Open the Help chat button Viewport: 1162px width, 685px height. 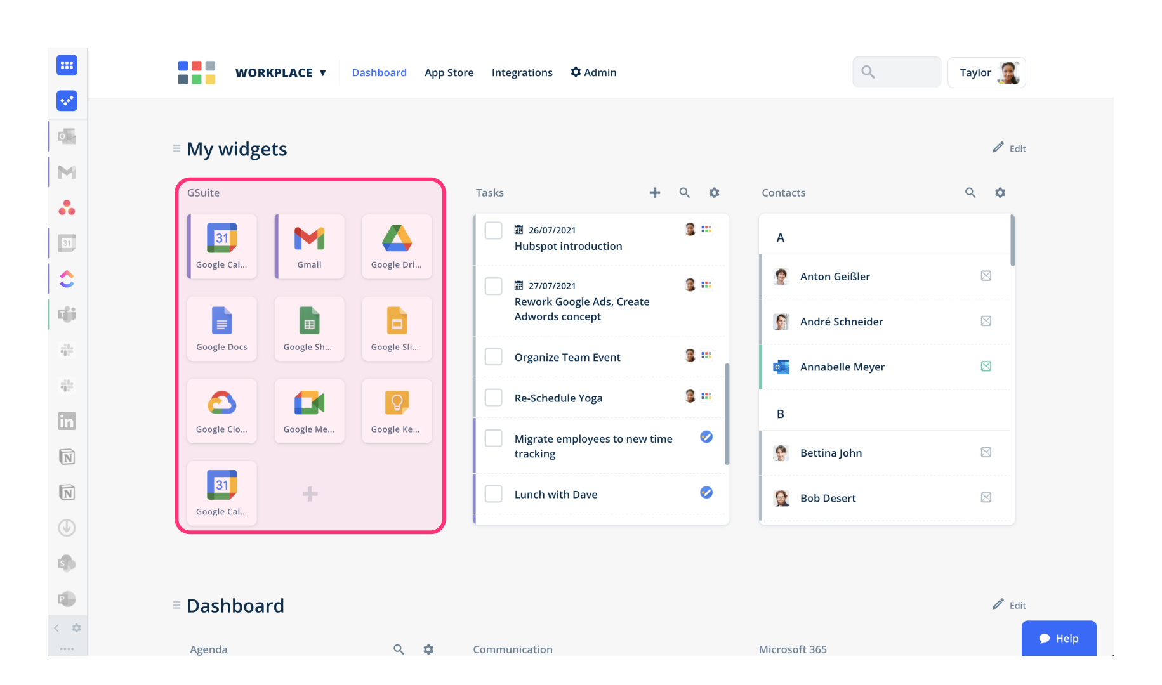[x=1059, y=638]
